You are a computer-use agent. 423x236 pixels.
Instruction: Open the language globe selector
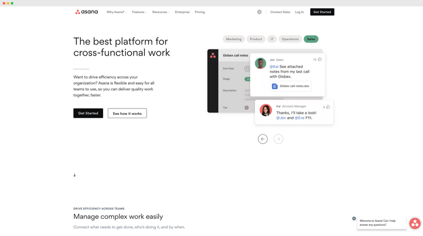point(259,12)
